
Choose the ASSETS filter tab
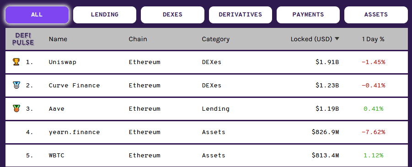(376, 15)
